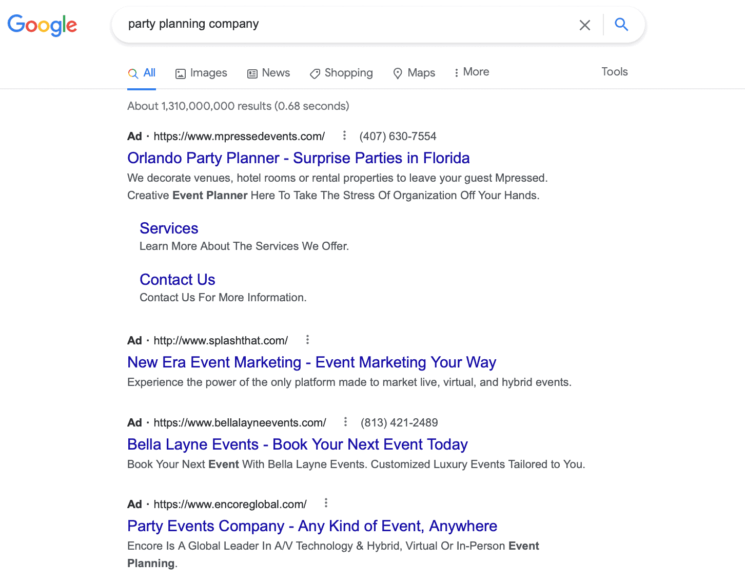Switch to the Images tab
The width and height of the screenshot is (745, 582).
coord(201,73)
